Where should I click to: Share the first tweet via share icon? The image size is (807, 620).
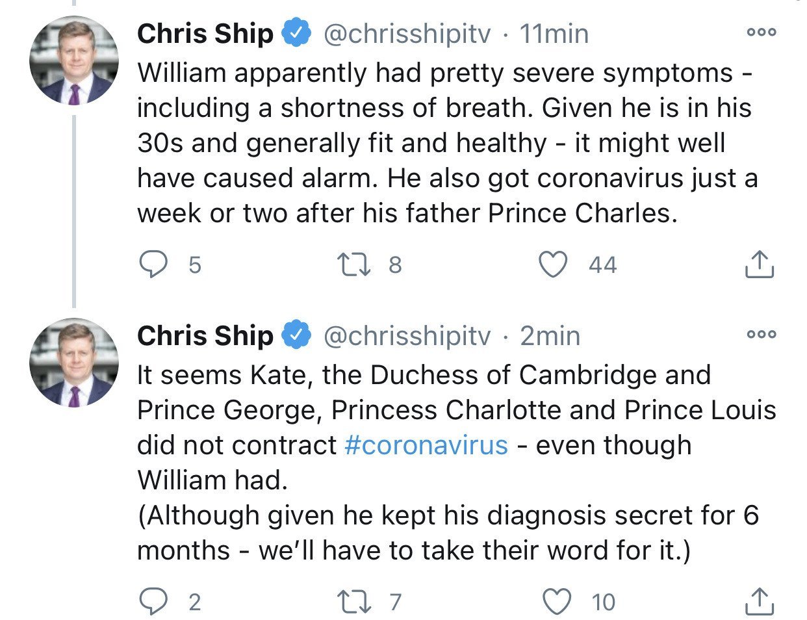coord(758,265)
